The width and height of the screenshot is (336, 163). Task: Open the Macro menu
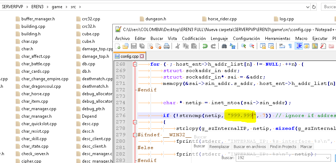pos(301,39)
